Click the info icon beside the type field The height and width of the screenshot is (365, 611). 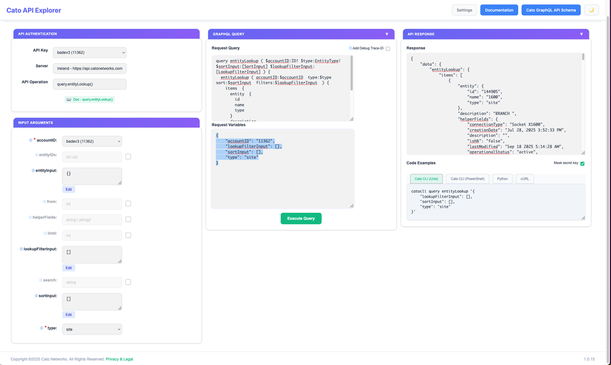click(x=42, y=328)
